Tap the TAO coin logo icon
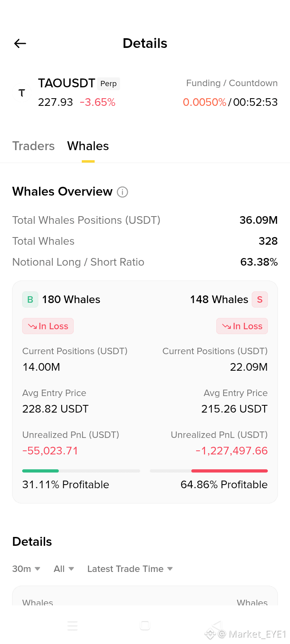This screenshot has height=644, width=290. click(22, 93)
